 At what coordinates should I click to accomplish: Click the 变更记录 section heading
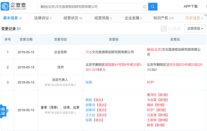[x=11, y=29]
